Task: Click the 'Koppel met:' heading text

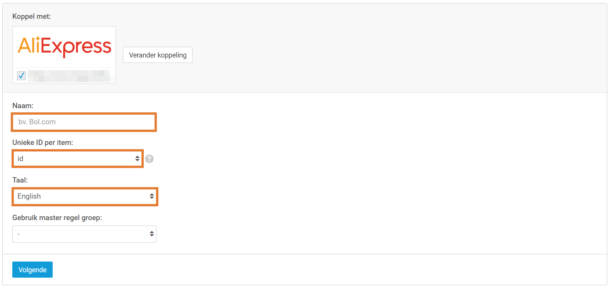Action: click(32, 16)
